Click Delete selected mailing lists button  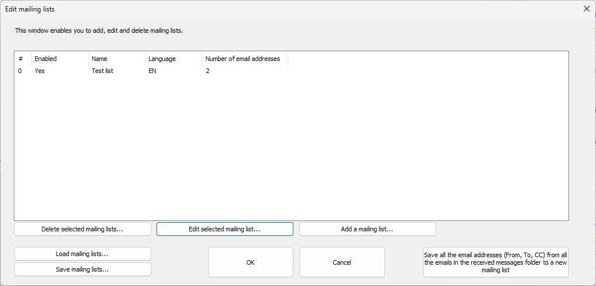point(82,230)
